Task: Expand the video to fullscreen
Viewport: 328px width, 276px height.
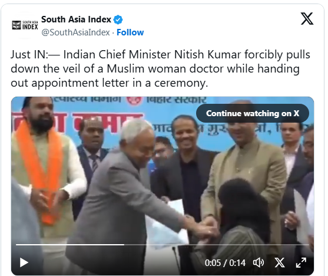Action: 301,262
